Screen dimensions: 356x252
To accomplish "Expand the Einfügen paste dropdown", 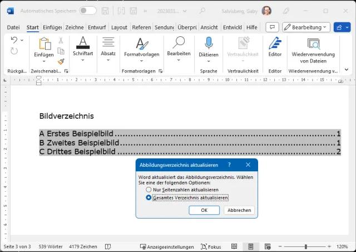I will 43,61.
